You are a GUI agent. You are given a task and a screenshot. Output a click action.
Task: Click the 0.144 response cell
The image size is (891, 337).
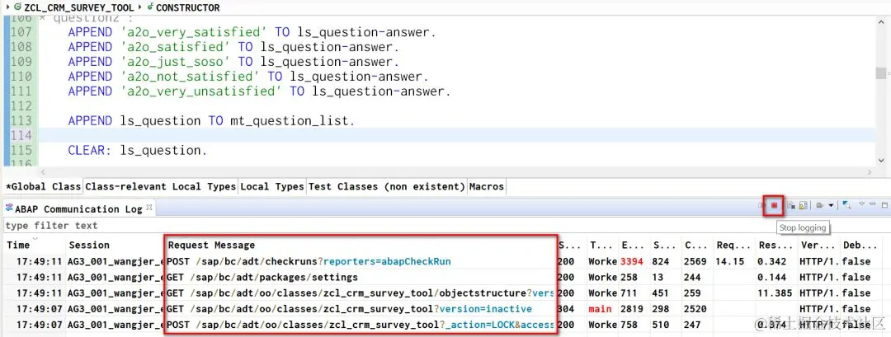(772, 278)
